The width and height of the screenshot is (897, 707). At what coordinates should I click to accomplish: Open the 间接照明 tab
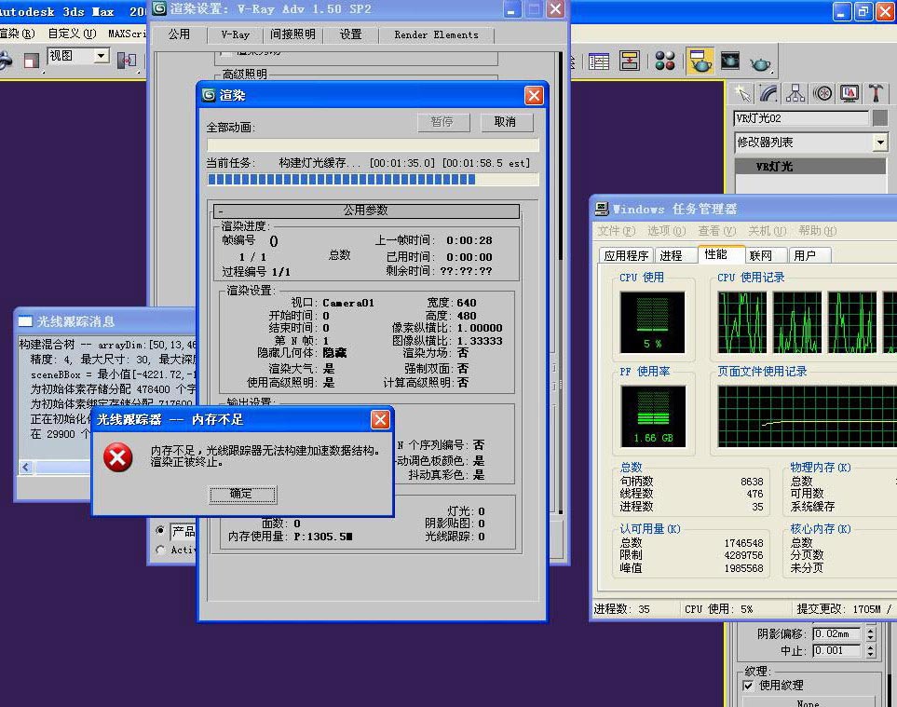292,34
